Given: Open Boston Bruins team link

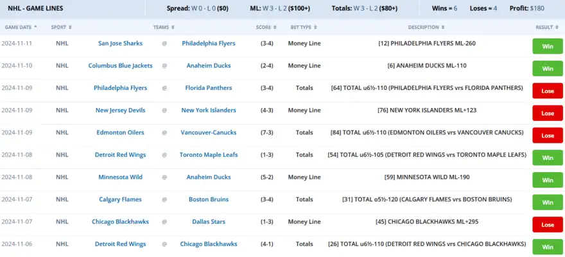Looking at the screenshot, I should click(x=209, y=200).
